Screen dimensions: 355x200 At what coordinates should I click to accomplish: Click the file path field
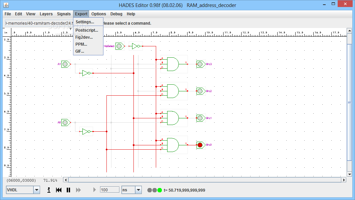(x=39, y=23)
